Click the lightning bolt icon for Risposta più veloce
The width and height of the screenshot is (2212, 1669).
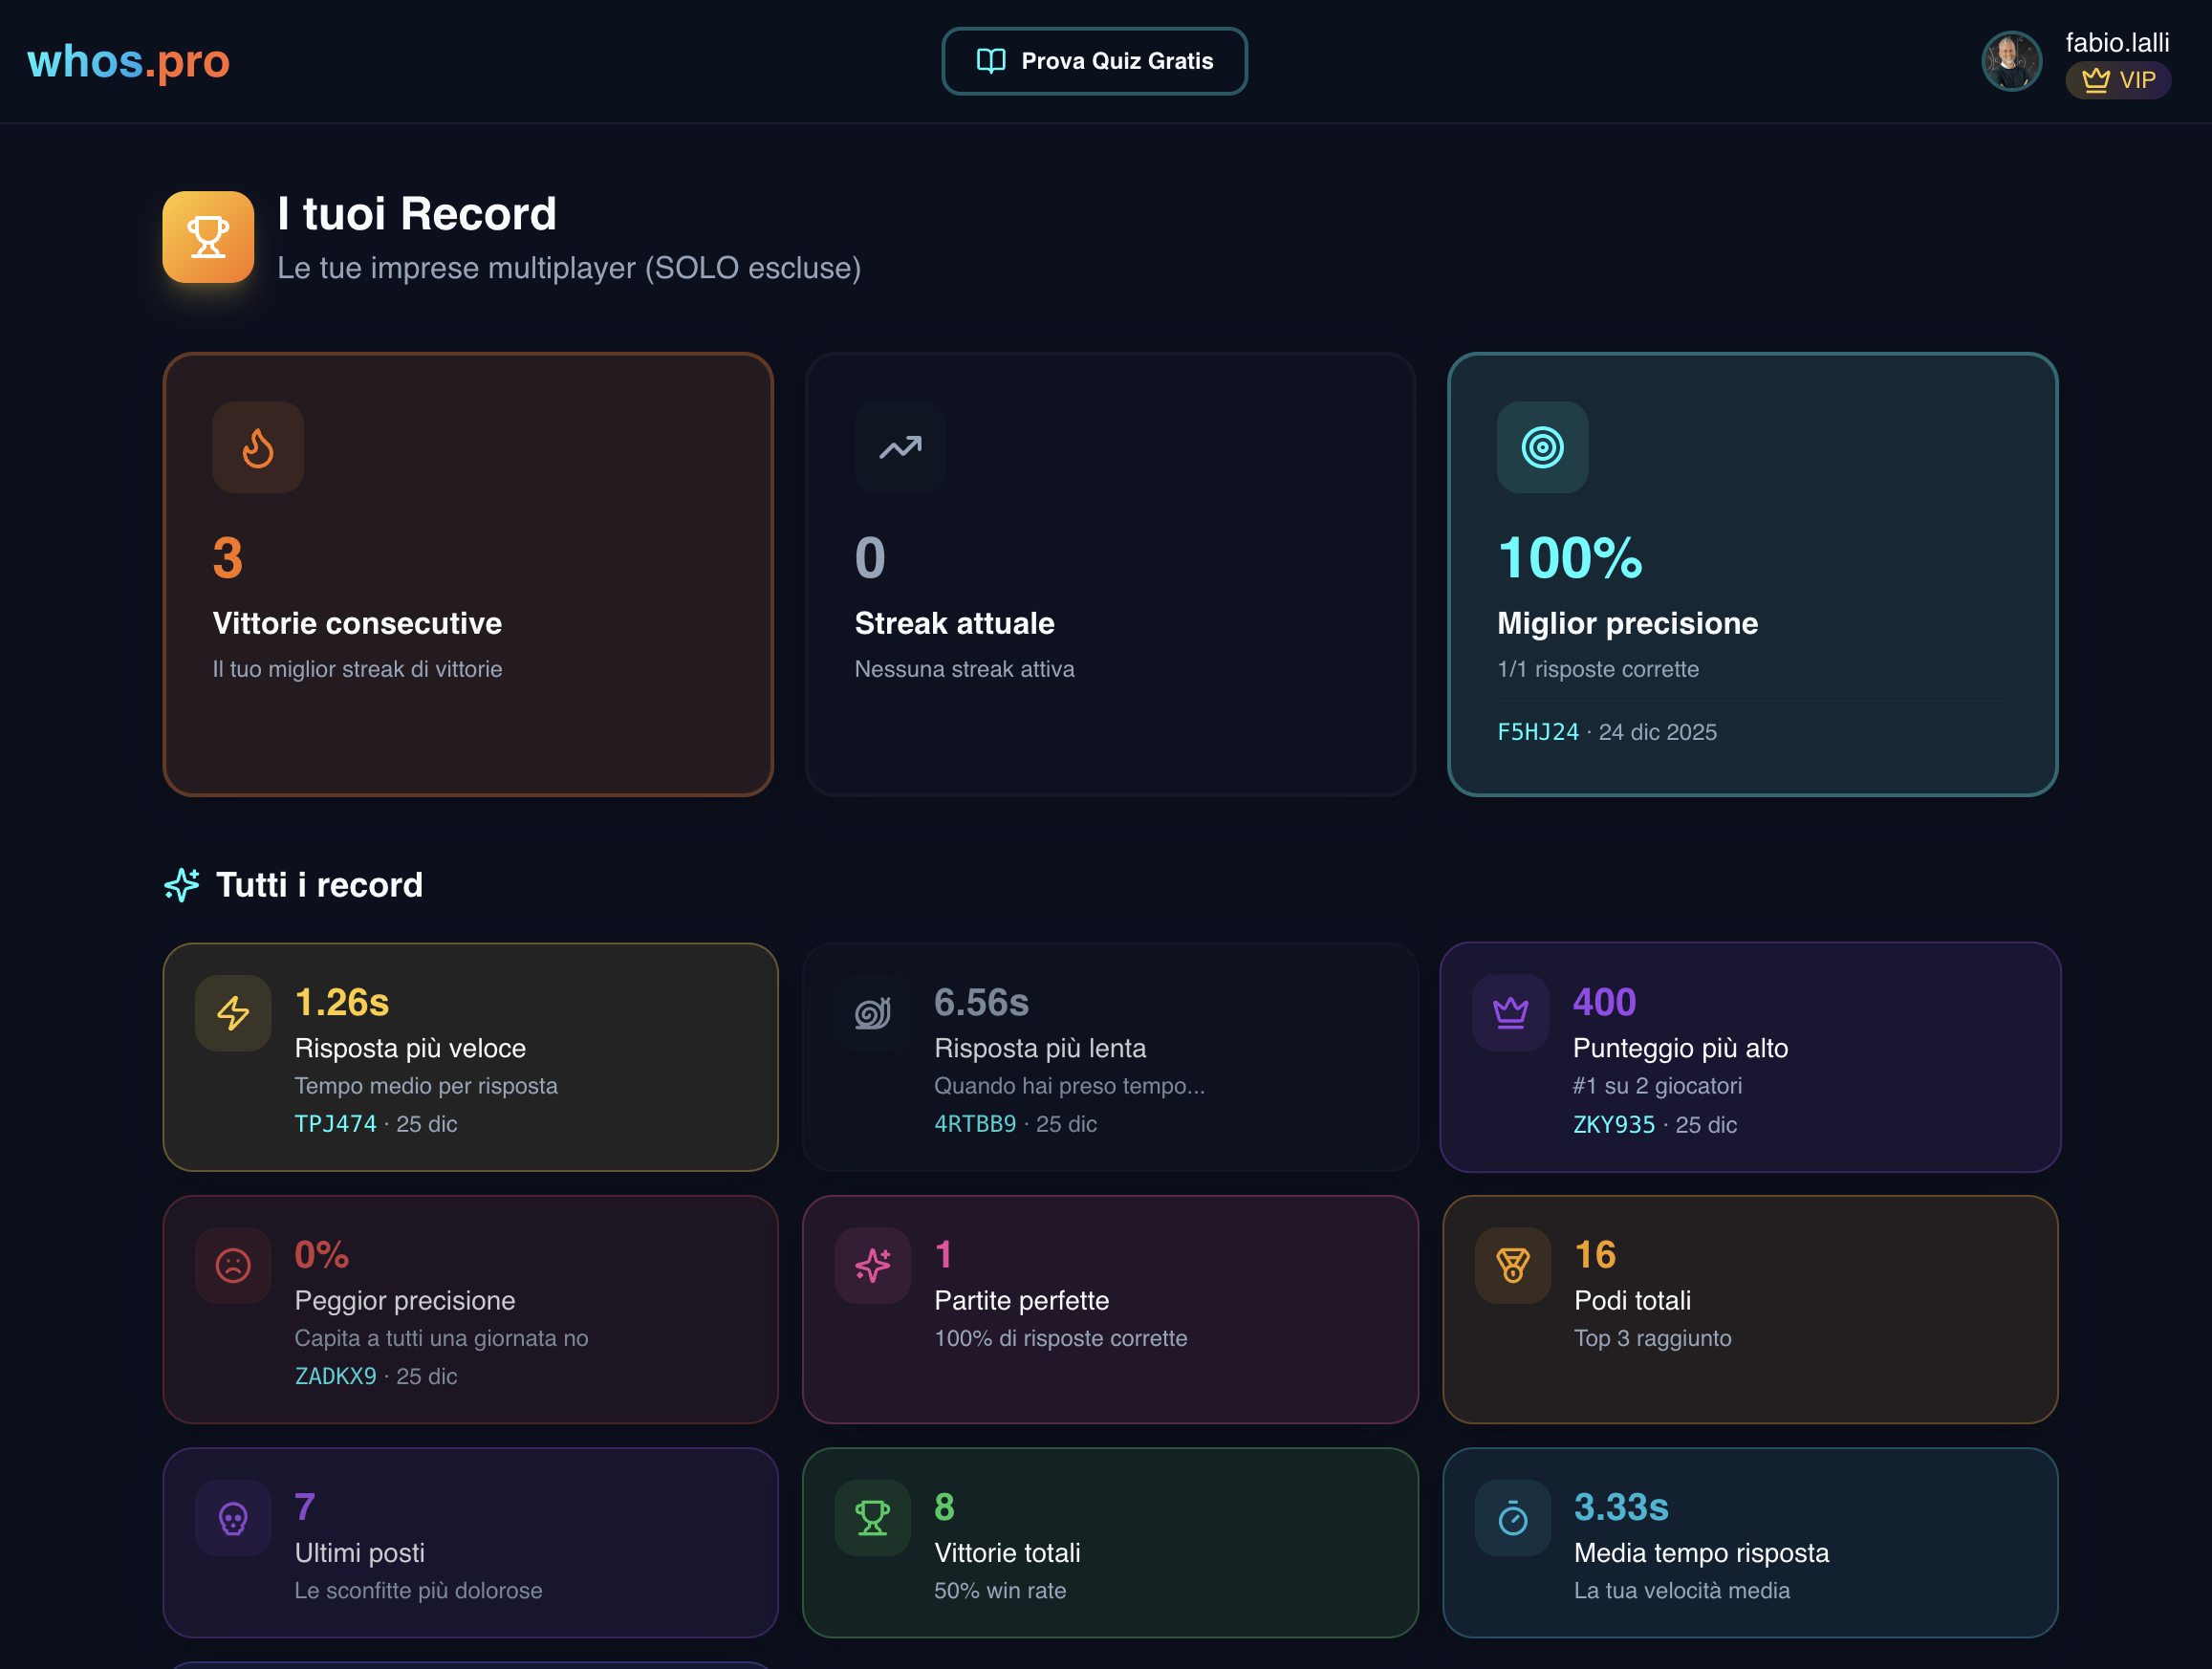[233, 1013]
